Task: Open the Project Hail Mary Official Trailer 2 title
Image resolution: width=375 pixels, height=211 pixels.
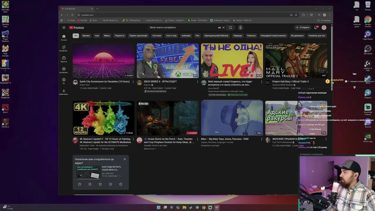Action: pos(290,82)
